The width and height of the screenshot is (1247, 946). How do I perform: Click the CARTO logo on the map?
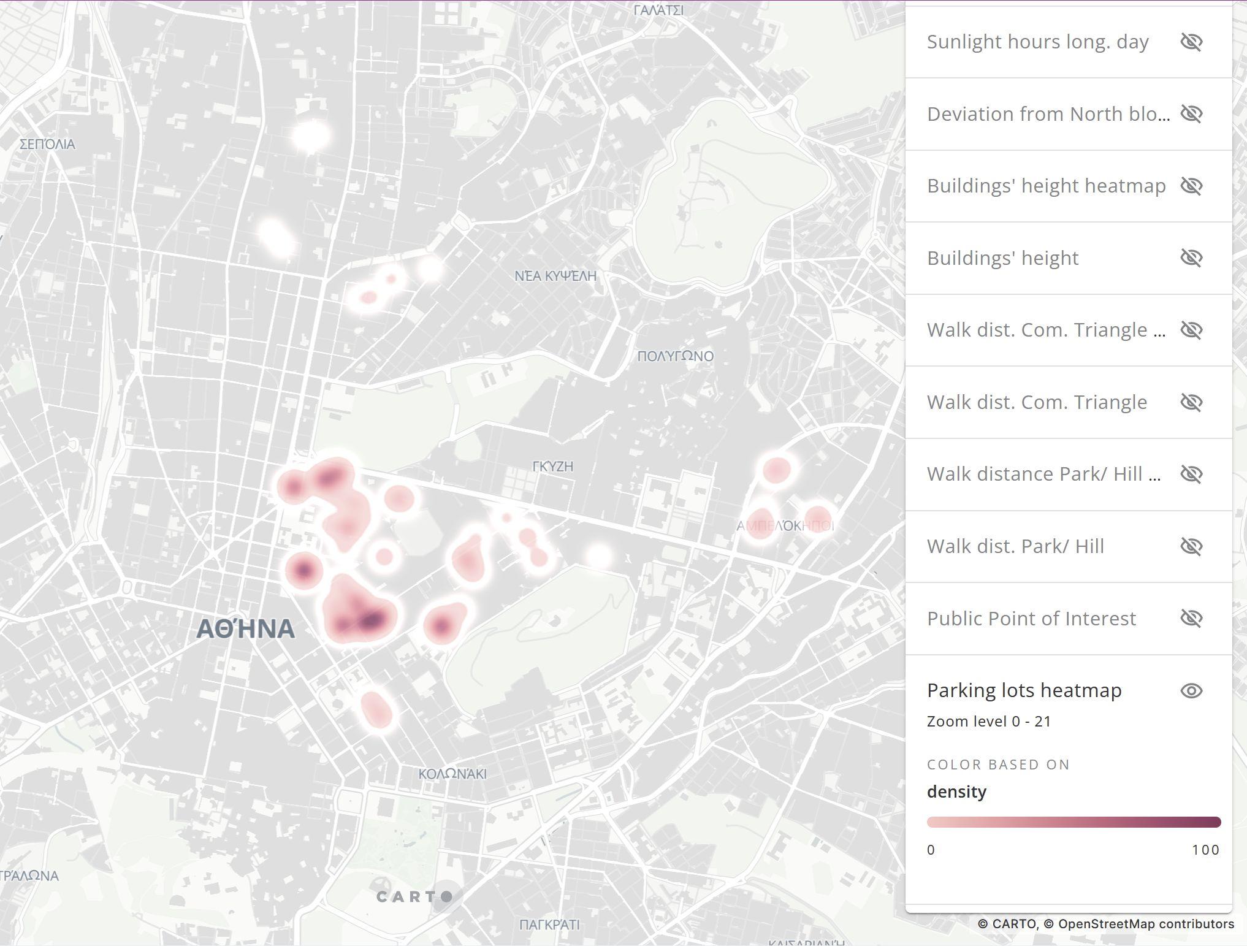coord(414,897)
